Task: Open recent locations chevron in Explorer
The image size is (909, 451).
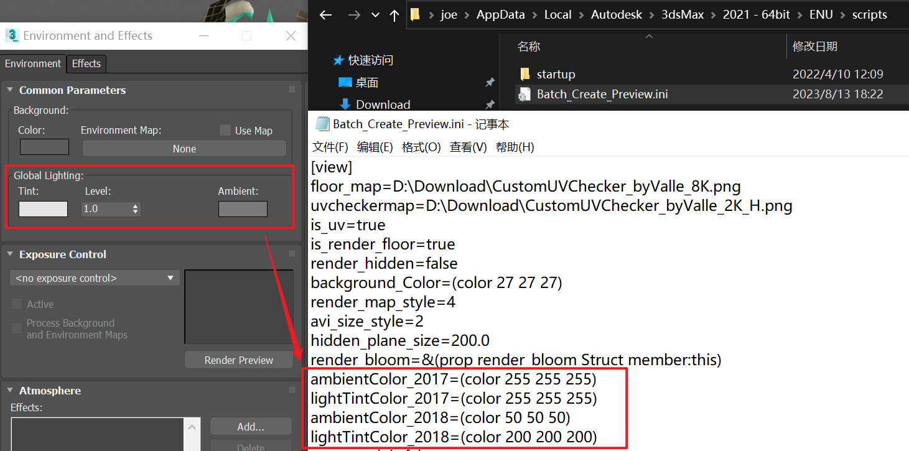Action: [x=375, y=15]
